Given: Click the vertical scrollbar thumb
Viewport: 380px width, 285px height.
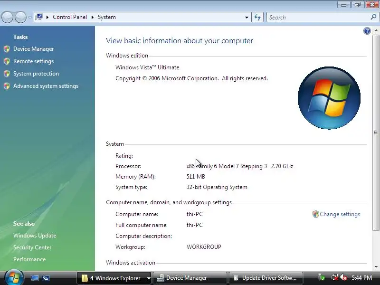Looking at the screenshot, I should click(x=376, y=133).
